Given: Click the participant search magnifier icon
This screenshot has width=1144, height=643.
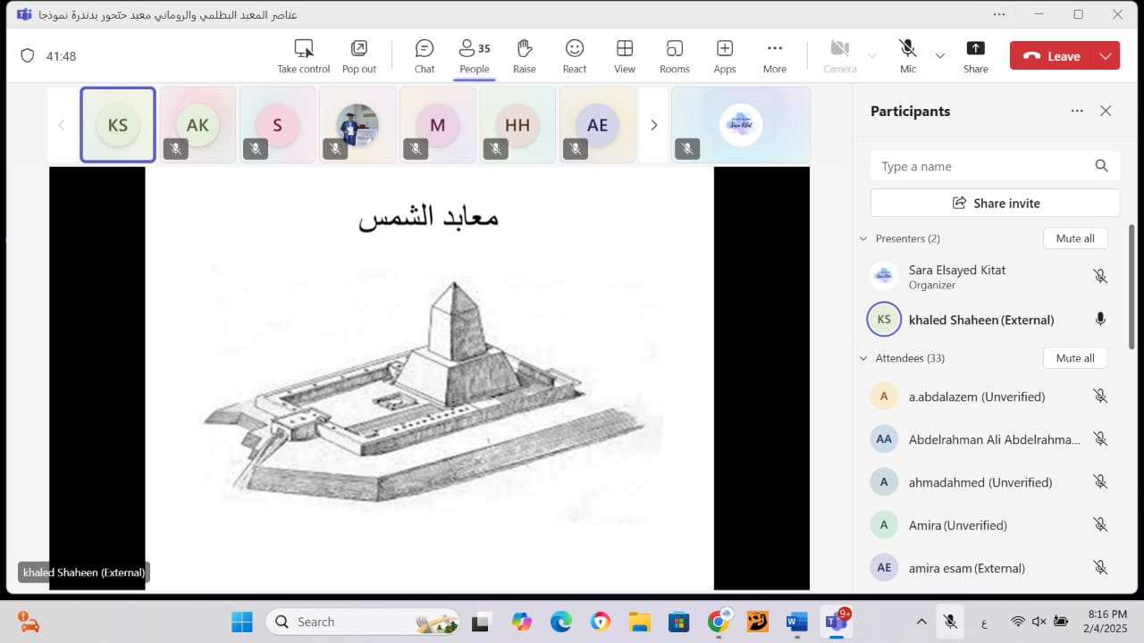Looking at the screenshot, I should point(1101,166).
